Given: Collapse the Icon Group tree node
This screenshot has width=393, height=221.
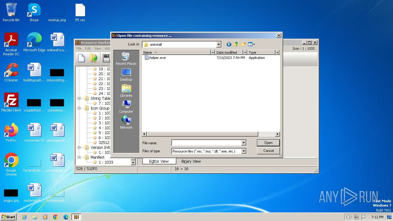Looking at the screenshot, I should click(79, 108).
